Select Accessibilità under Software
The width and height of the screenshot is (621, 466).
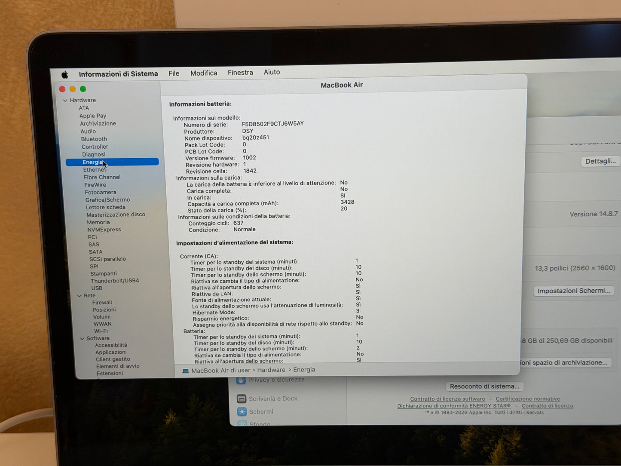pos(111,345)
